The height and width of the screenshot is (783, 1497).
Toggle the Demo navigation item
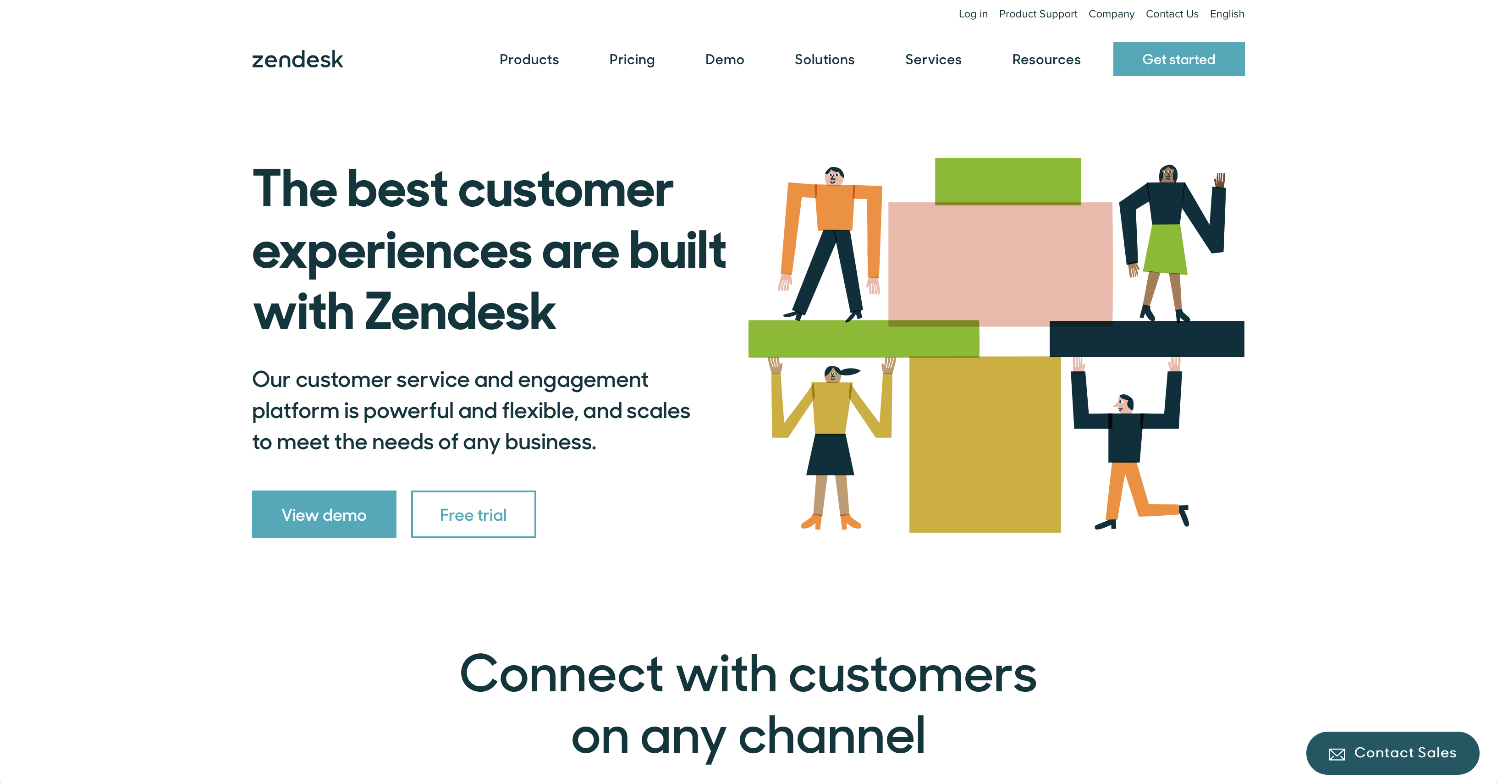pos(724,58)
